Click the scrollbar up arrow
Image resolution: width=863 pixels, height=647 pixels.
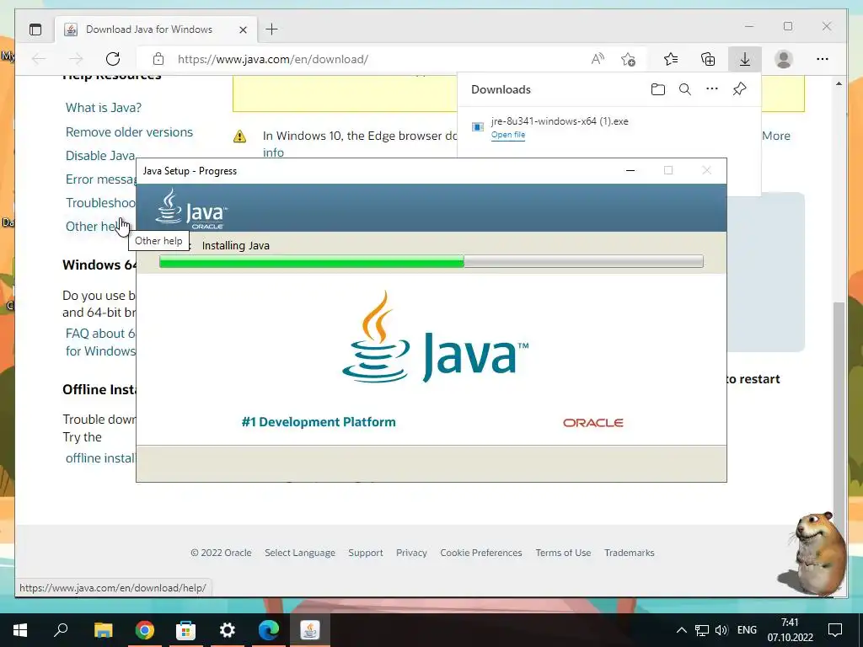point(839,83)
